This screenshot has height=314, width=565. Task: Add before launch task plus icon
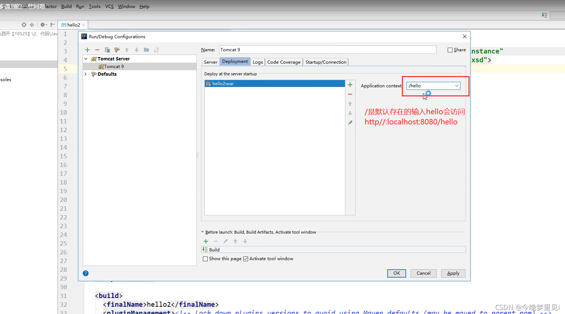click(206, 241)
